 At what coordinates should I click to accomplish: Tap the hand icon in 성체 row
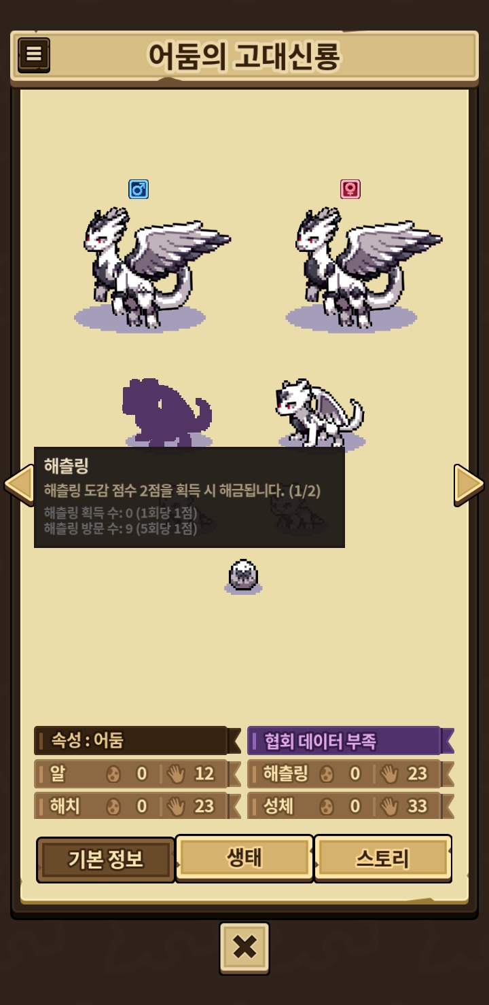pyautogui.click(x=389, y=806)
